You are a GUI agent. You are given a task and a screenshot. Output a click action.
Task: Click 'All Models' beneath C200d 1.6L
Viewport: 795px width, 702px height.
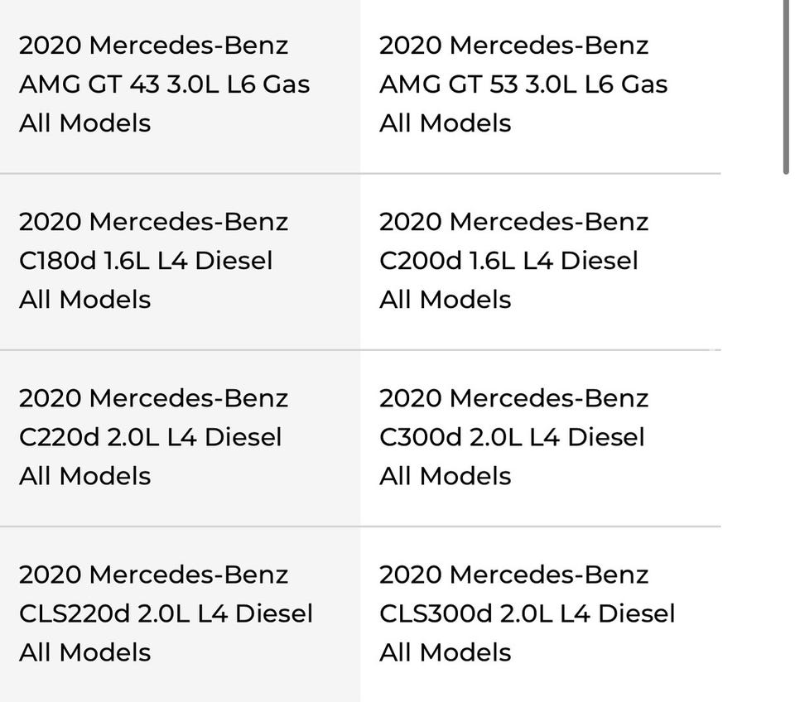[446, 299]
